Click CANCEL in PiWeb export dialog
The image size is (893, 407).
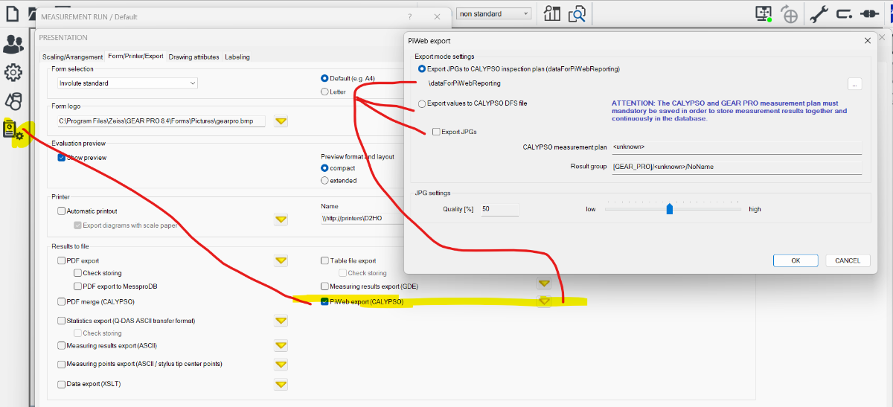coord(848,260)
